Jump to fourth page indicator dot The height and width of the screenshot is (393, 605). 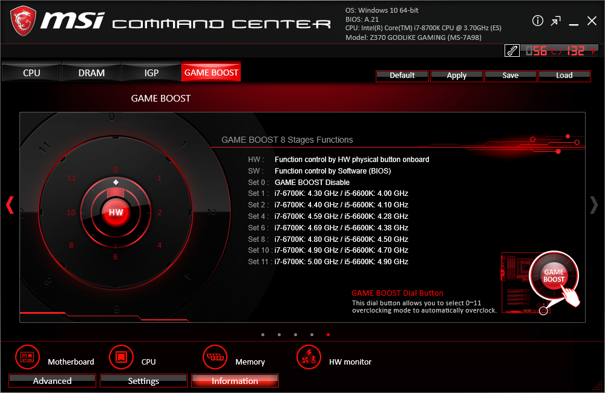coord(312,335)
